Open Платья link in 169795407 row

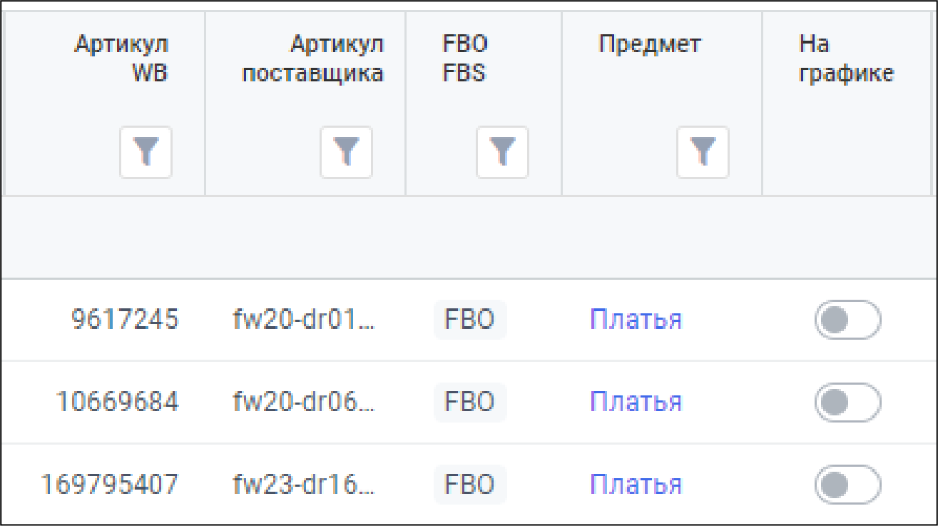point(636,485)
